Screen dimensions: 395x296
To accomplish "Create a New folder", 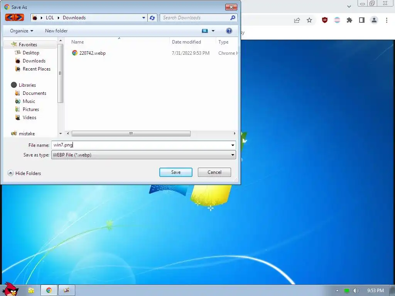I will click(56, 31).
